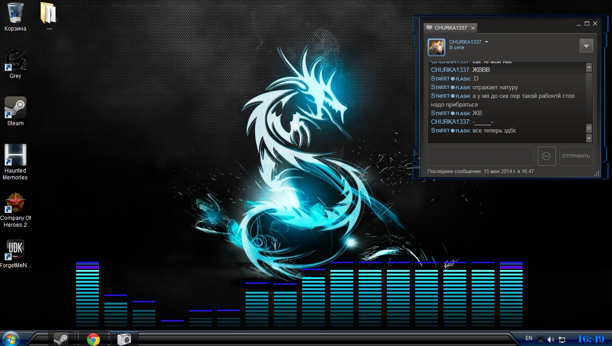The image size is (612, 346).
Task: Click the chat message input field
Action: [x=480, y=156]
